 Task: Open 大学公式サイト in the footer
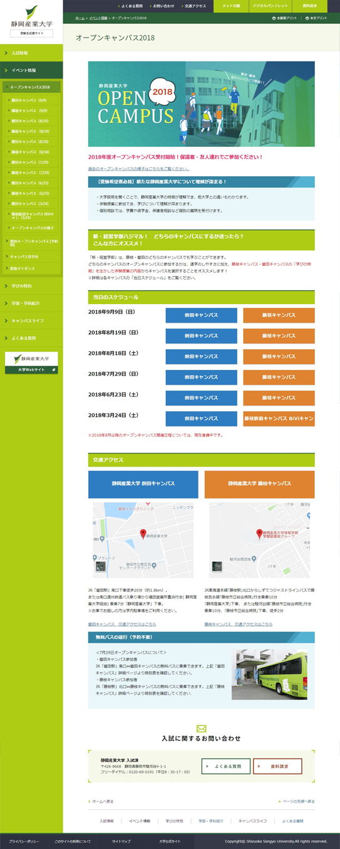[x=170, y=841]
